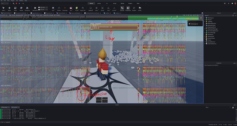Viewport: 237px width, 126px height.
Task: Stop the playtest with red button
Action: point(16,3)
